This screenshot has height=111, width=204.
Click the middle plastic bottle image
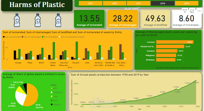[x=38, y=20]
